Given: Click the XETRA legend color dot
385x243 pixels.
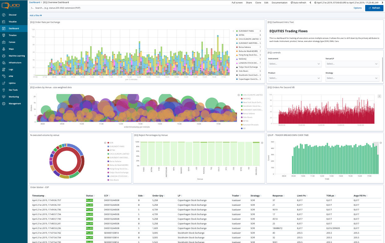Looking at the screenshot, I should [x=237, y=35].
